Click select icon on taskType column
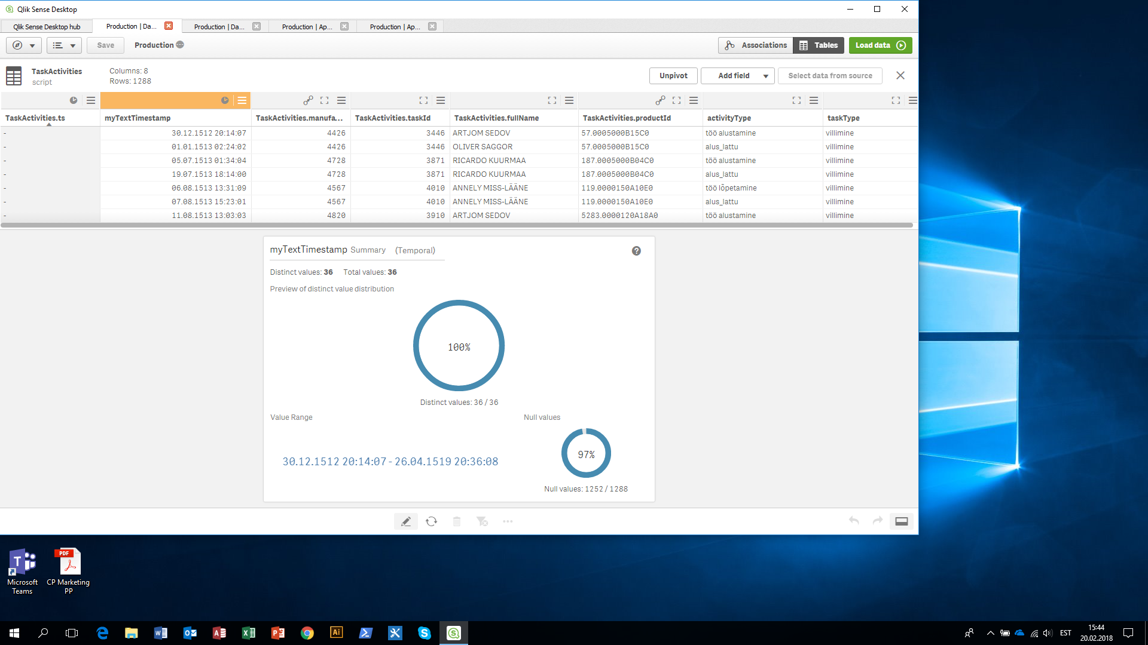The image size is (1148, 645). (896, 100)
